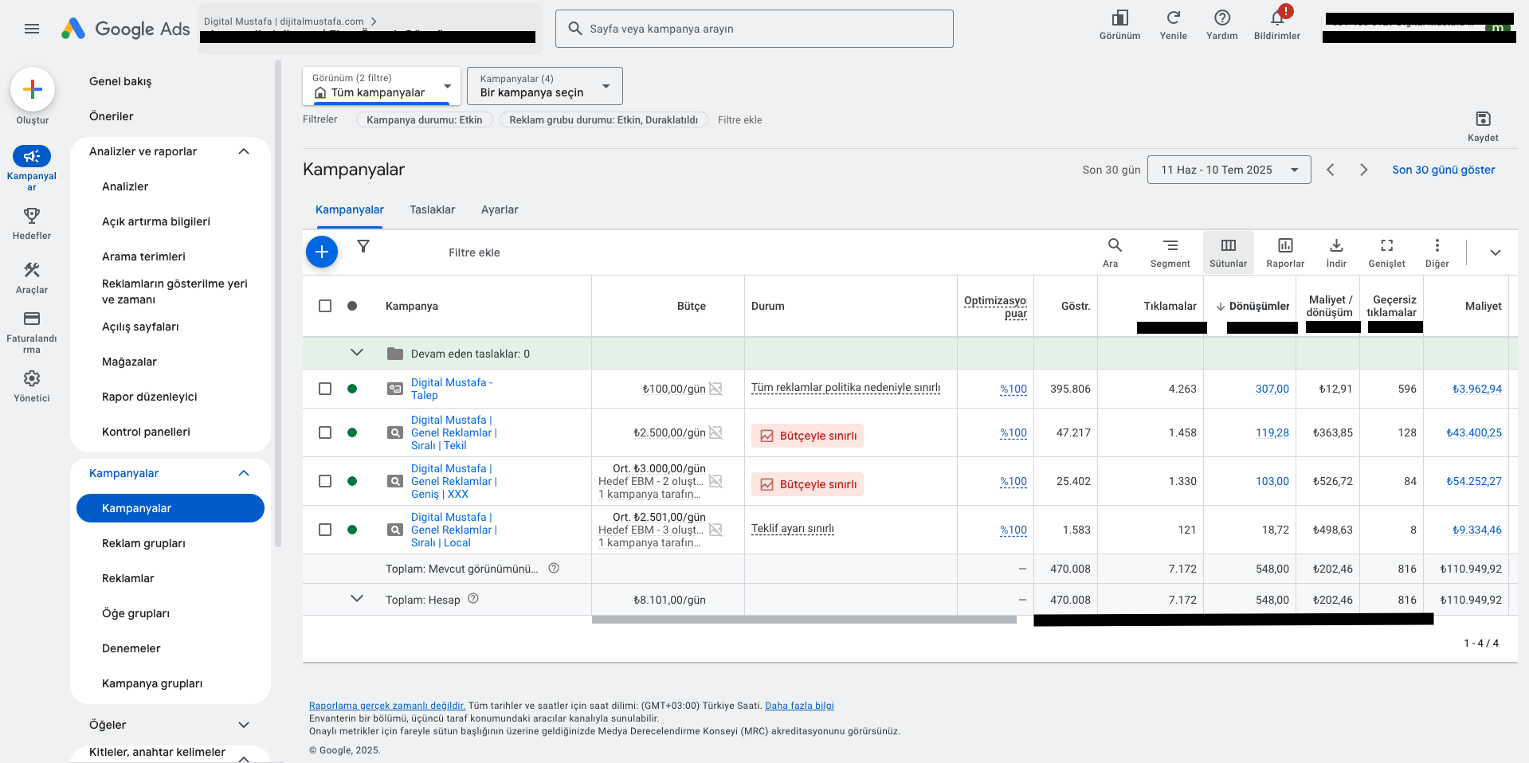1529x763 pixels.
Task: Click Daha fazla bilgi link
Action: [x=799, y=706]
